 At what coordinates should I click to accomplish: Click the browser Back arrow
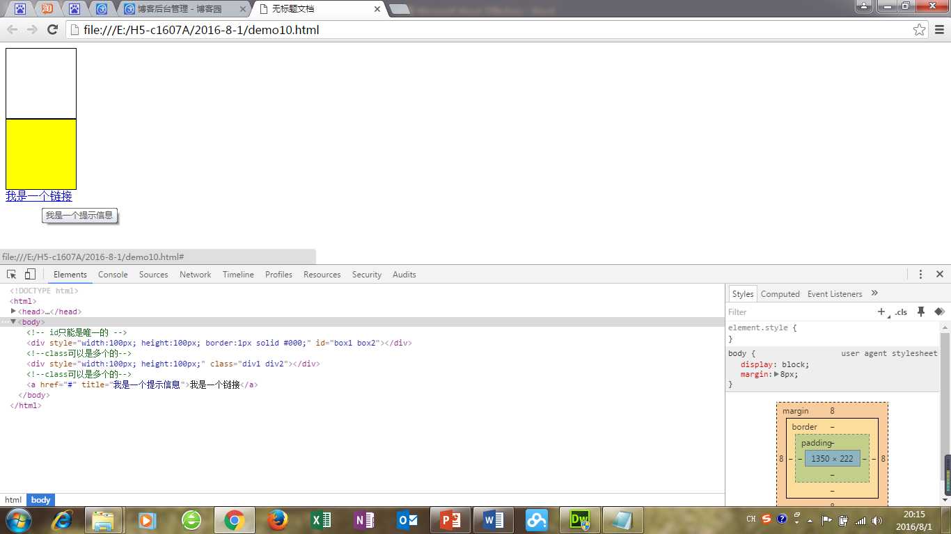tap(13, 29)
